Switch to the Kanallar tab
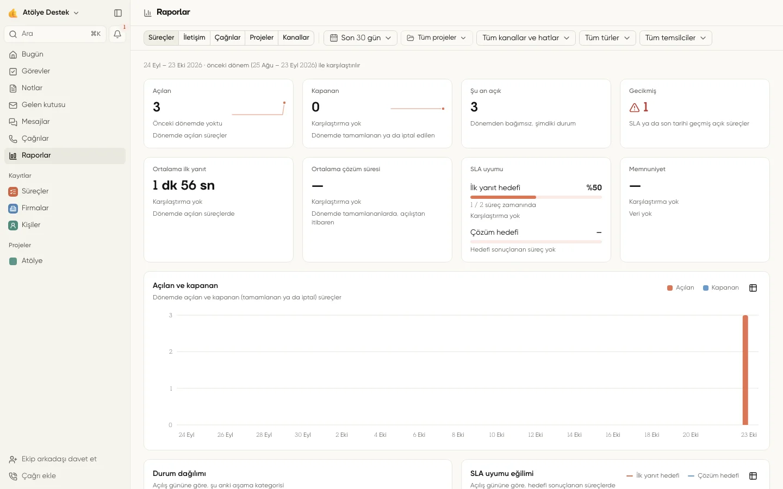The height and width of the screenshot is (489, 783). 296,38
